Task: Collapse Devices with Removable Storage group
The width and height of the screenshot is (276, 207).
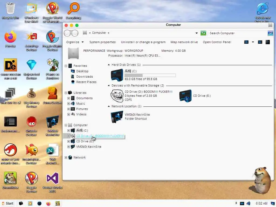Action: (109, 85)
